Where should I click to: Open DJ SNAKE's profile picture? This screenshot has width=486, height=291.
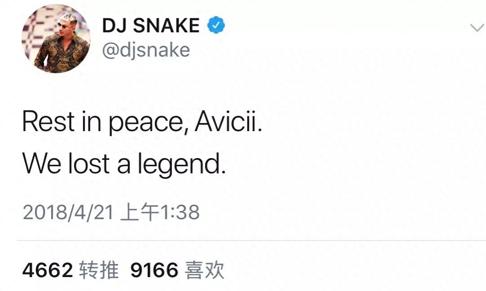click(x=56, y=39)
